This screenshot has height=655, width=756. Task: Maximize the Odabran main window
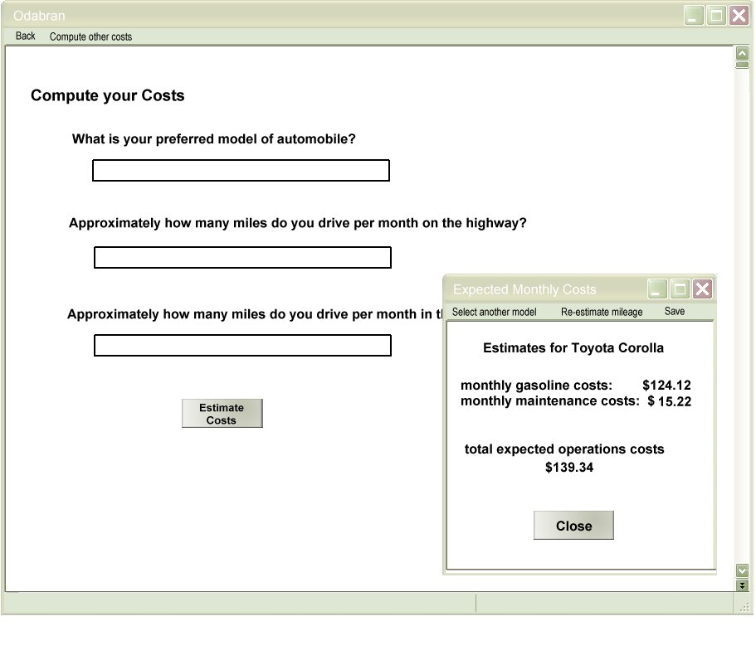[716, 16]
